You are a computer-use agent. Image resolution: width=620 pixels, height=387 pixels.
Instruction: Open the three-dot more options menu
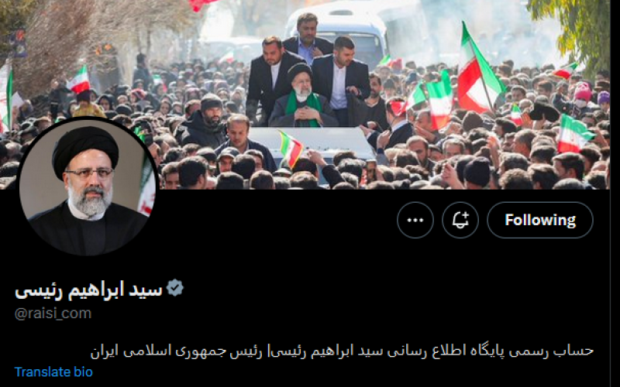[x=415, y=220]
